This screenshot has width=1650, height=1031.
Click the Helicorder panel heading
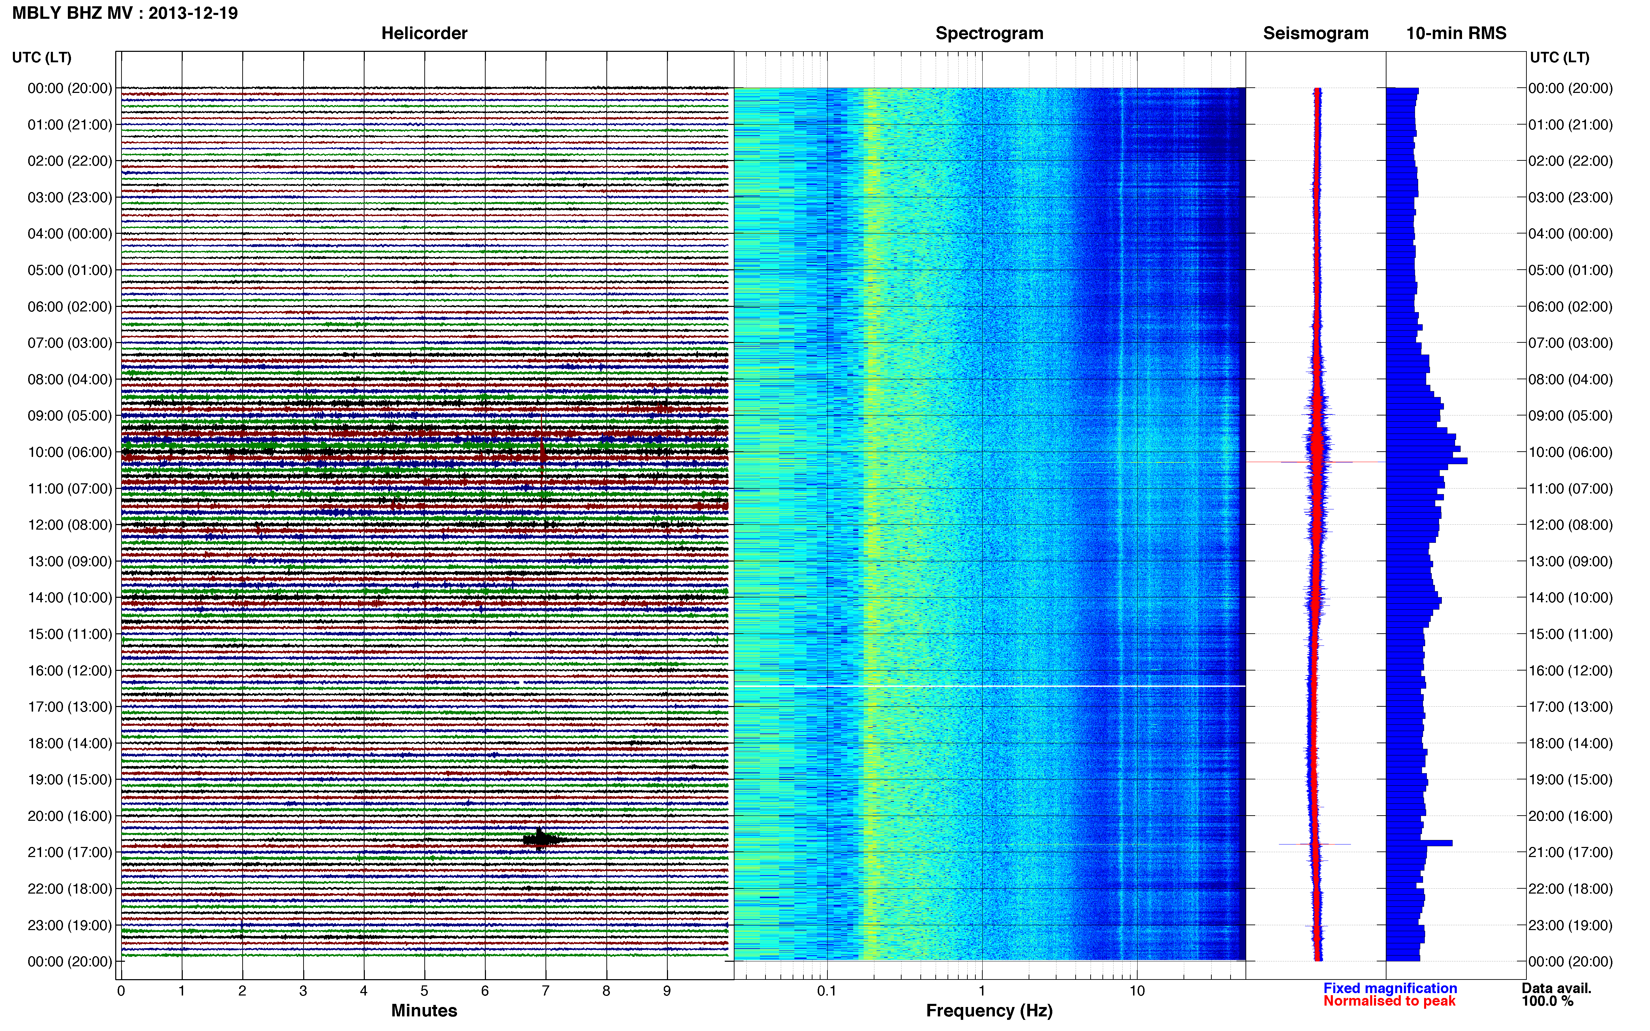pos(424,33)
